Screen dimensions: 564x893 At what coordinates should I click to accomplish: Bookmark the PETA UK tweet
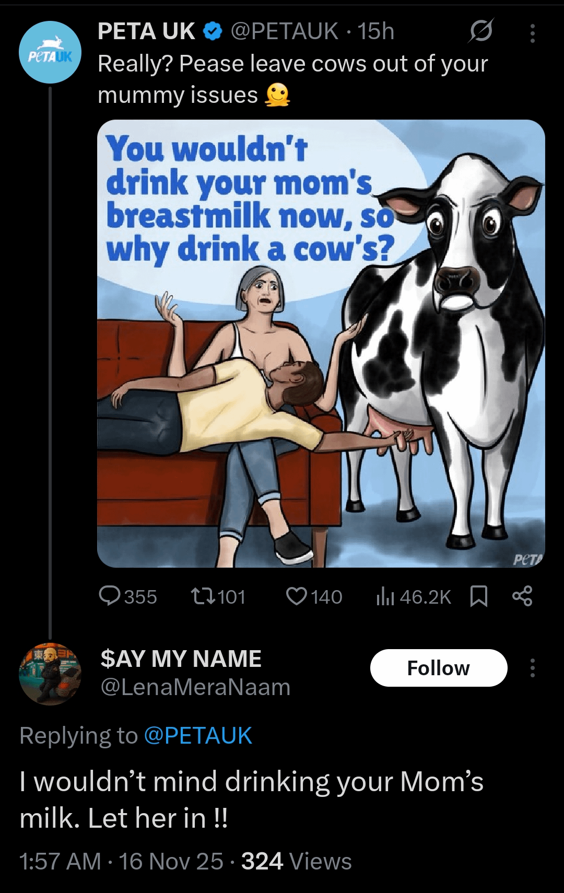tap(479, 596)
